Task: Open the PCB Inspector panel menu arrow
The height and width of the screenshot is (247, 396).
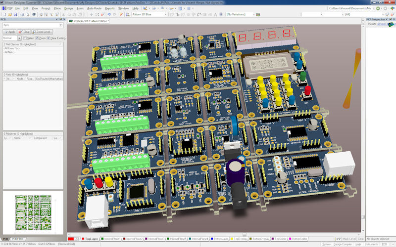Action: coord(387,19)
